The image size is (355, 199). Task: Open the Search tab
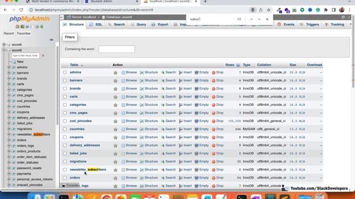click(116, 24)
